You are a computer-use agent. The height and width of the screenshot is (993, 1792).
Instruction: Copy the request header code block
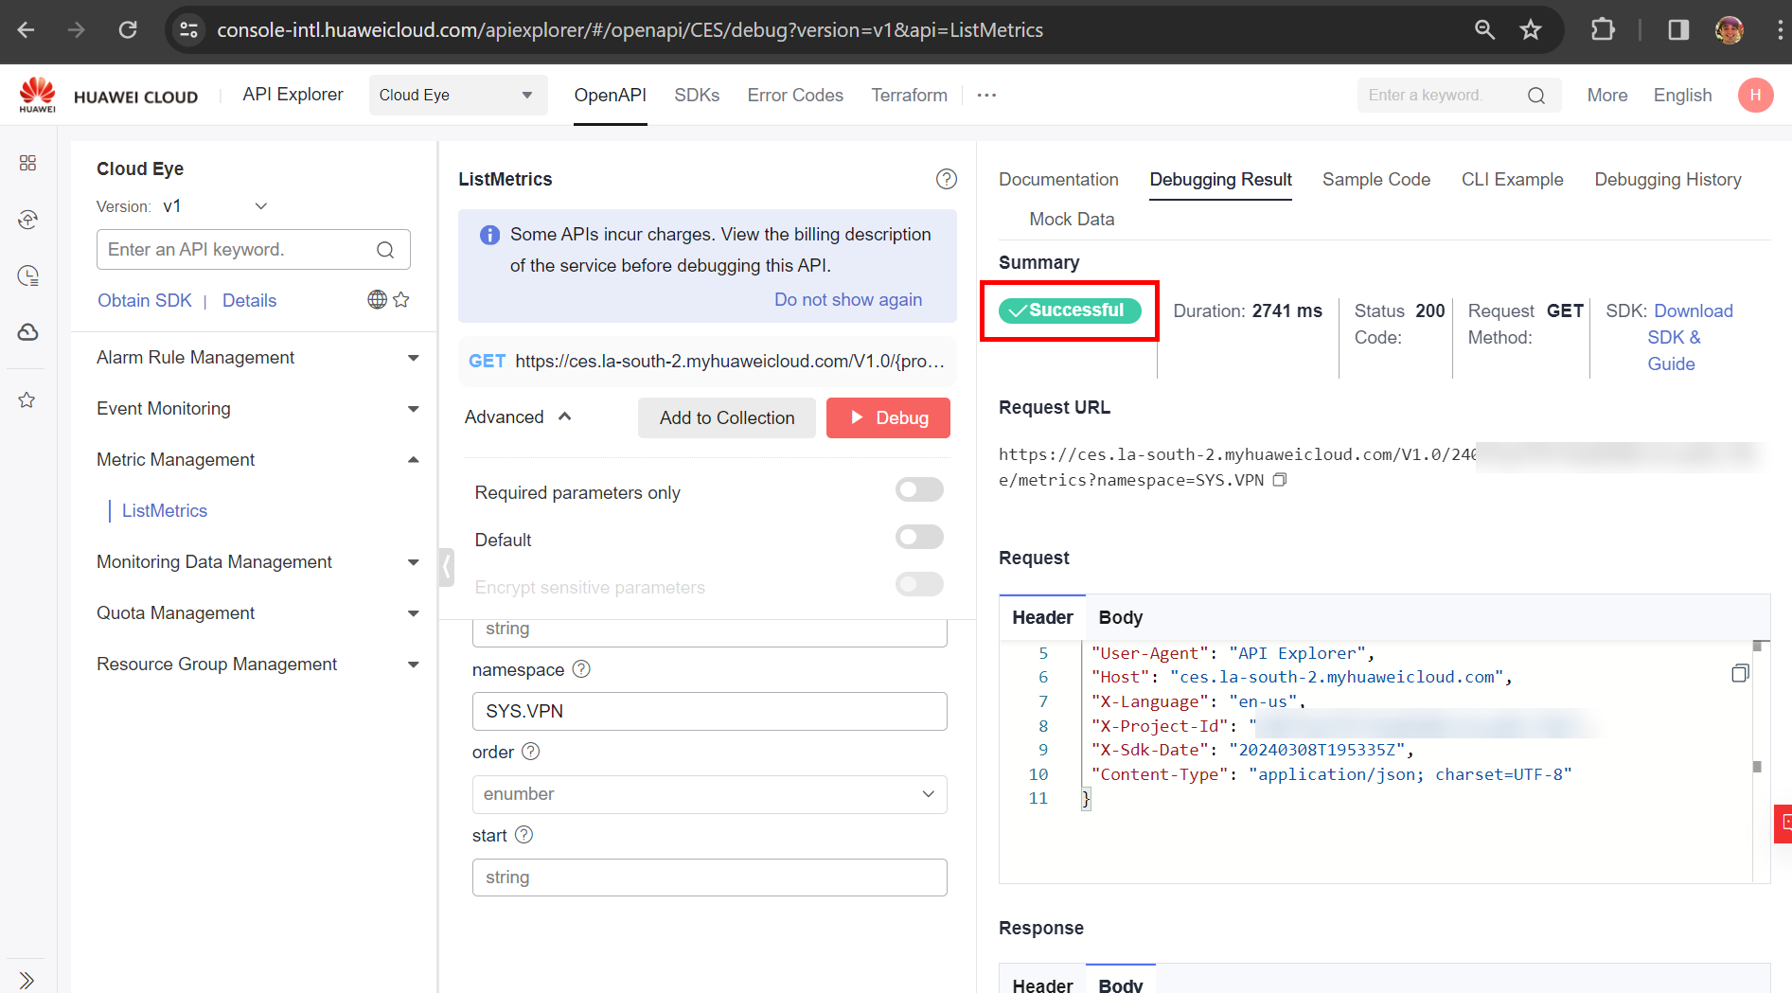tap(1739, 673)
